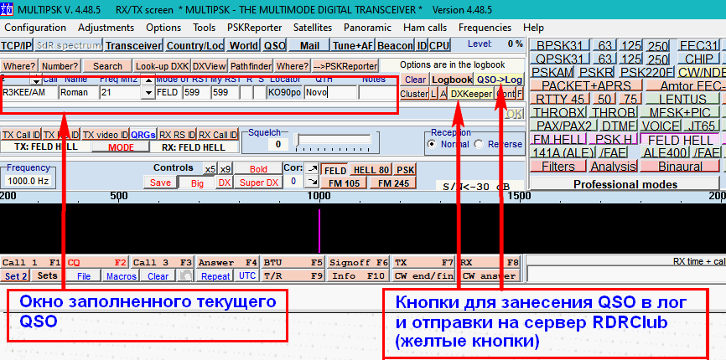
Task: Click the QTH field containing Novo
Action: point(330,92)
